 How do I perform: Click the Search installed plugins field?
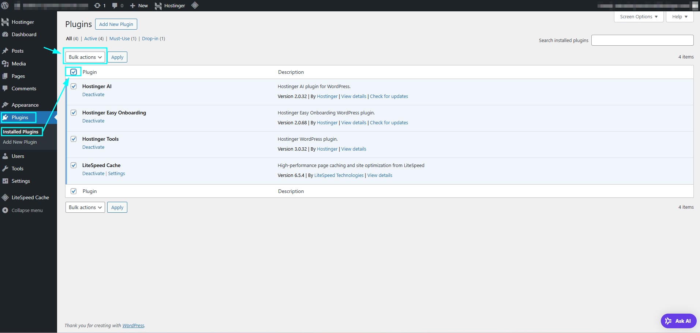coord(642,40)
